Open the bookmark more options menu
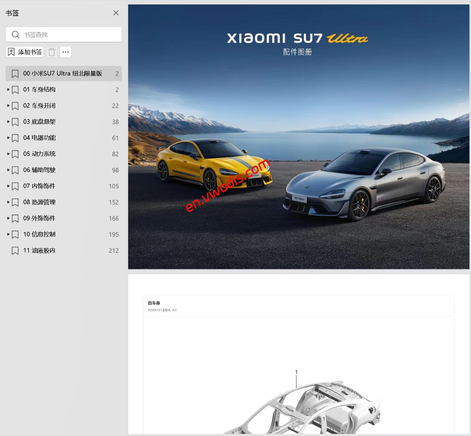The width and height of the screenshot is (471, 436). (65, 52)
